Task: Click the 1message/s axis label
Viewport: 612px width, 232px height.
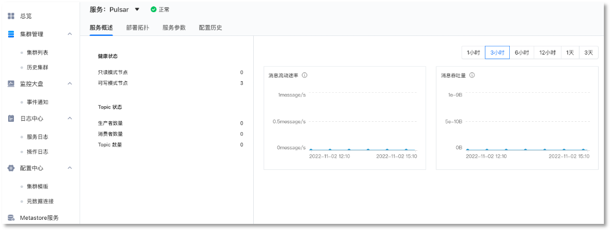Action: pyautogui.click(x=291, y=95)
